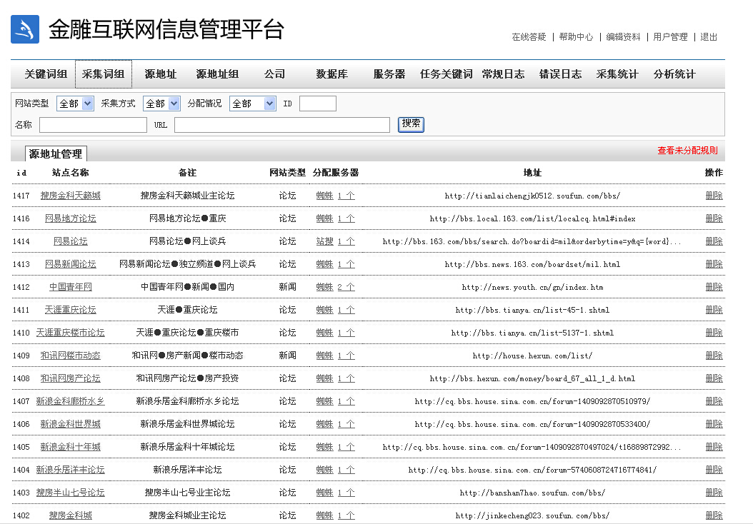Open site 新浪金科世界城

[x=71, y=424]
